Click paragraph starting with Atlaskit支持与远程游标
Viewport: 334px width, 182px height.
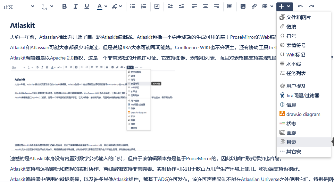click(155, 169)
